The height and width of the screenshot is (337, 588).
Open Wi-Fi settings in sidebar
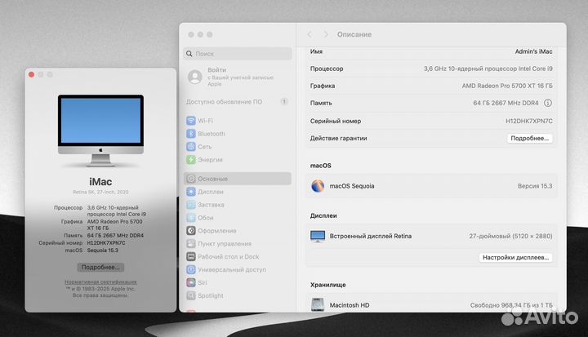coord(238,121)
